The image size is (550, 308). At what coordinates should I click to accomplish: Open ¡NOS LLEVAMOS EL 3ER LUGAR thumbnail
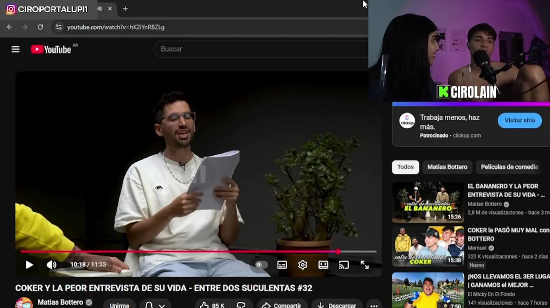pyautogui.click(x=428, y=290)
